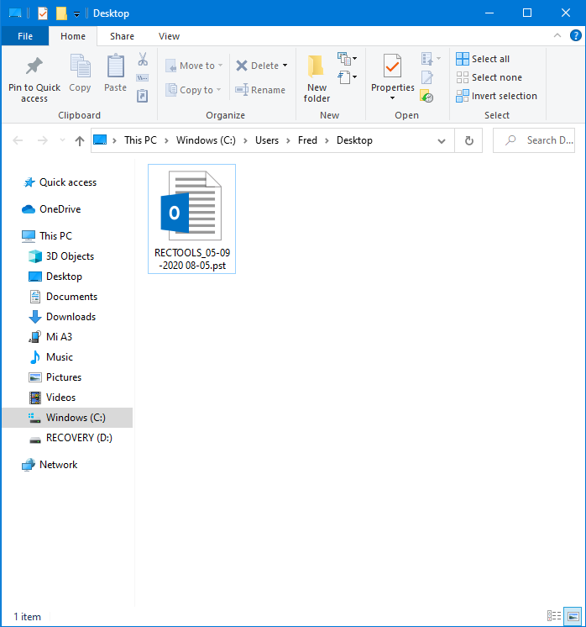The image size is (586, 627).
Task: Open the New item menu icon
Action: [347, 59]
